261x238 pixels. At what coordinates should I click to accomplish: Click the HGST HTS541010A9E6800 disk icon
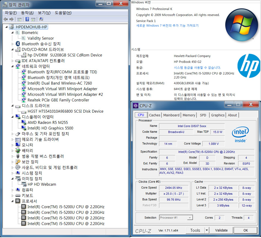(24, 112)
